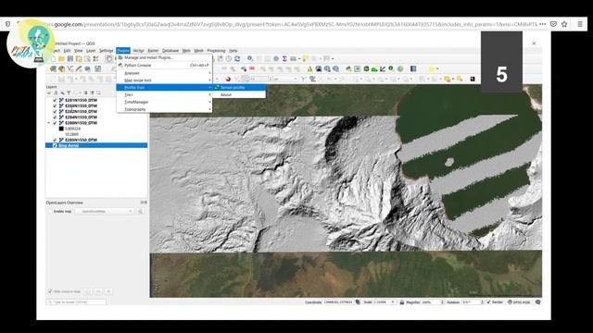
Task: Click the black square icon on the bottom toolbar
Action: 473,79
